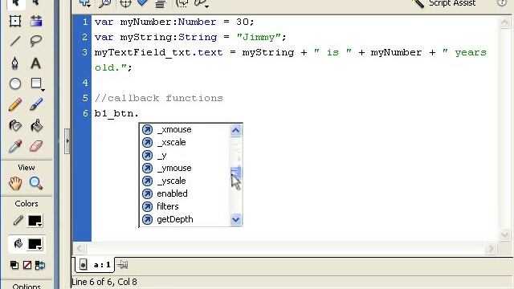Click editor horizontal scroll right arrow
Image resolution: width=514 pixels, height=289 pixels.
tap(491, 249)
